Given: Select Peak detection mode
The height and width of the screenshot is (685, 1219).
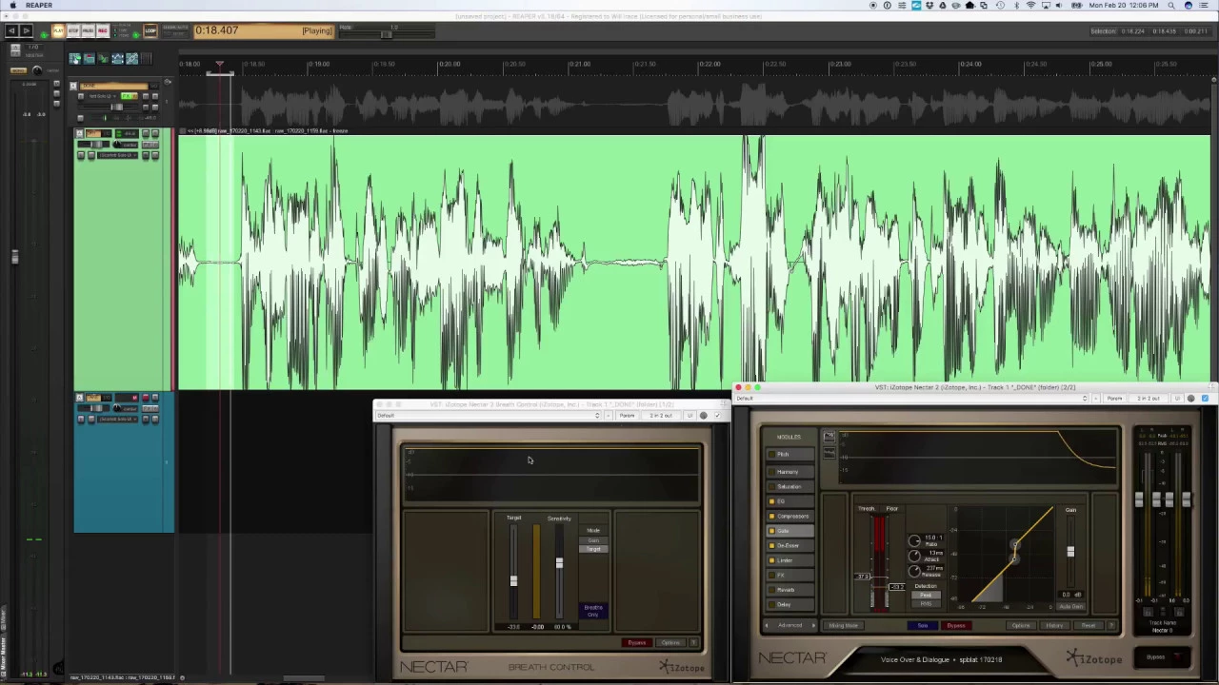Looking at the screenshot, I should pyautogui.click(x=926, y=595).
